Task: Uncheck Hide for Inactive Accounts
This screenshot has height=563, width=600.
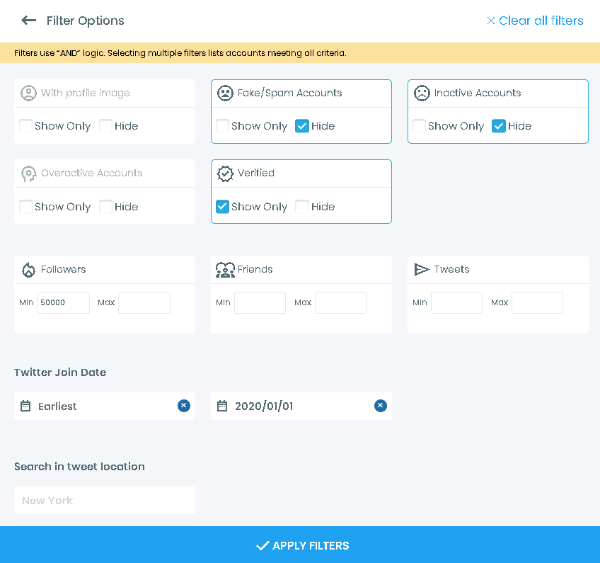Action: click(x=500, y=126)
